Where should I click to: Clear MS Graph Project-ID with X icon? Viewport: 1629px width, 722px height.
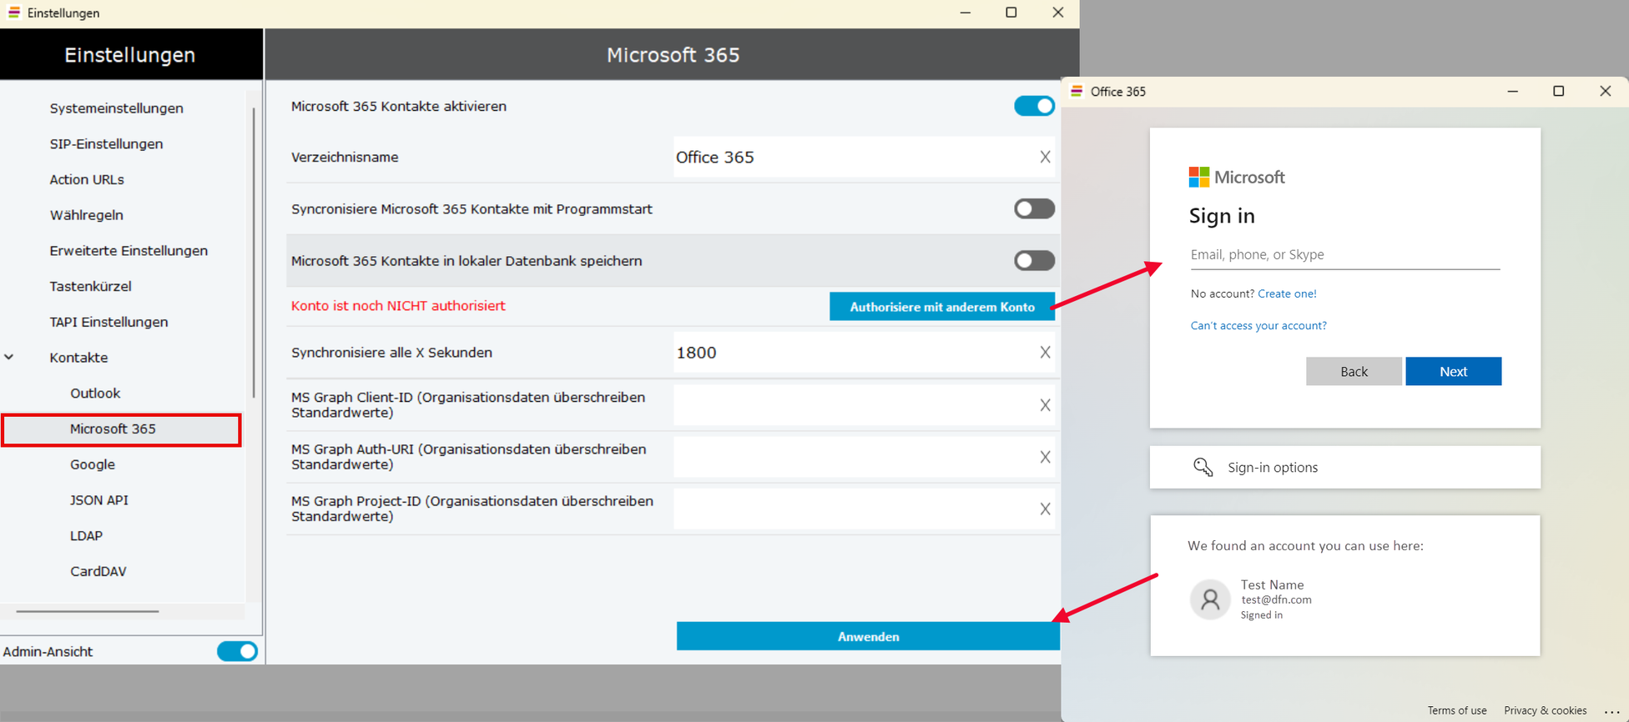click(1044, 509)
